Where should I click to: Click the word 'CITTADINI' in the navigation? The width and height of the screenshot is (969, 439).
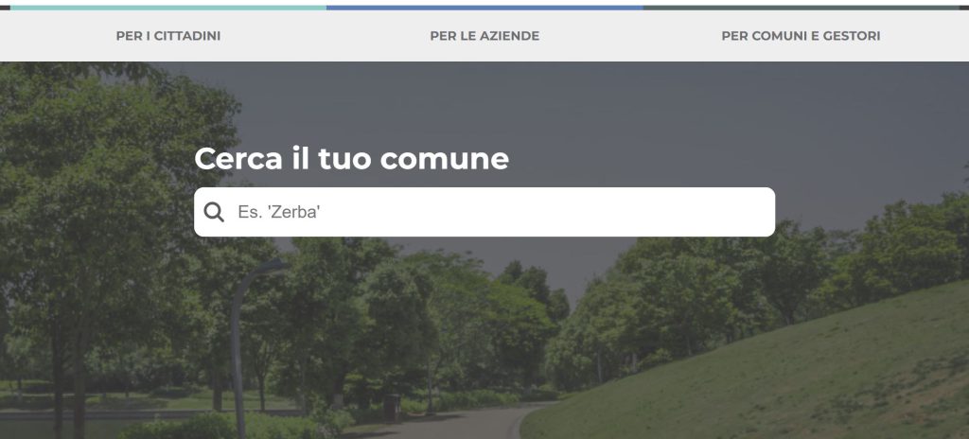coord(187,36)
